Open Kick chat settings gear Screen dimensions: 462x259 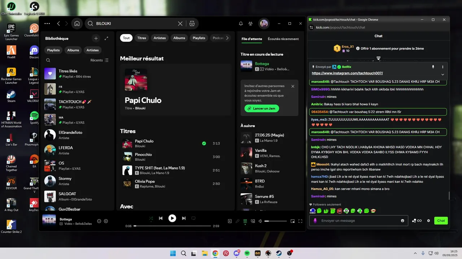428,221
